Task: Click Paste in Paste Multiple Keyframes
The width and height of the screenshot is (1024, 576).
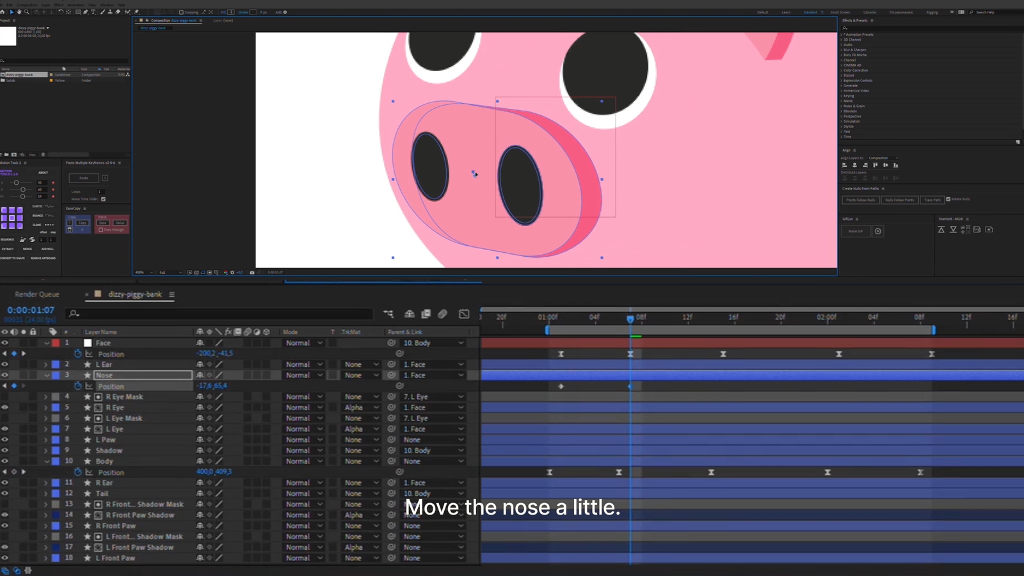Action: tap(84, 178)
